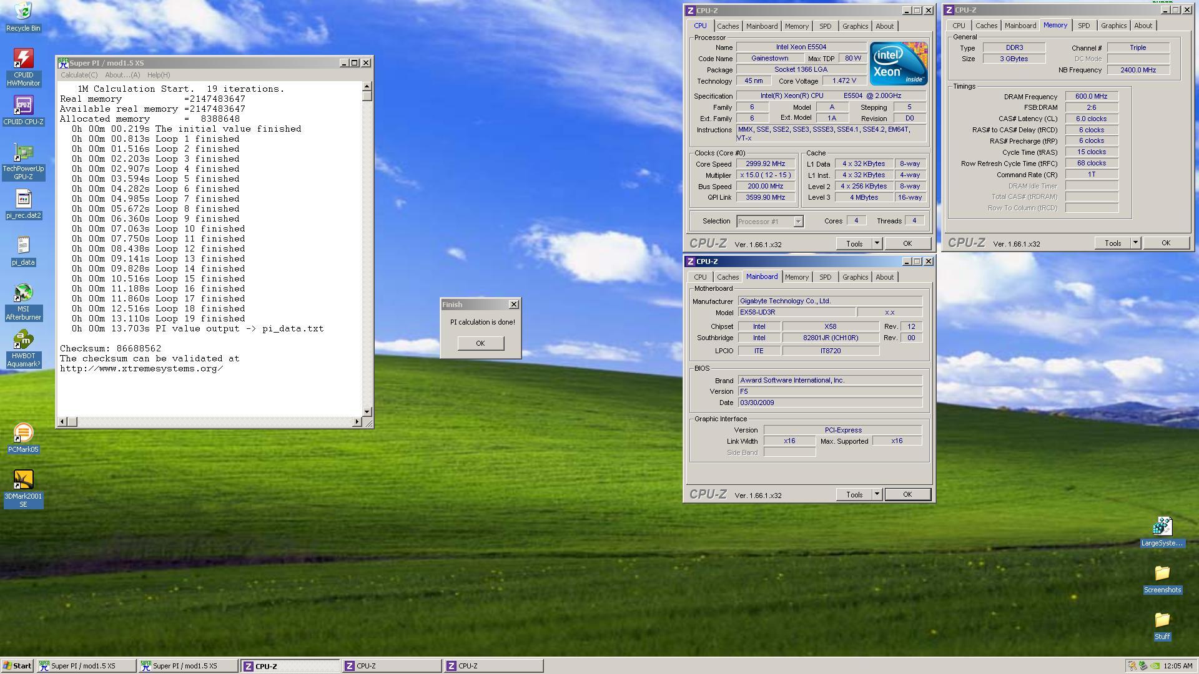This screenshot has height=674, width=1199.
Task: Expand the Processor #1 selection dropdown
Action: (797, 222)
